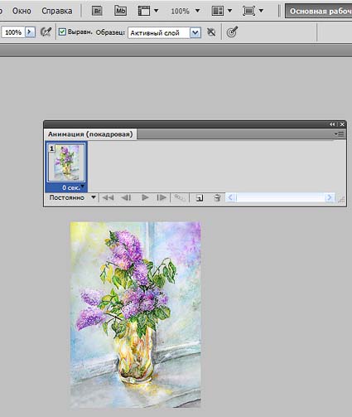Click the View Extras icon

pos(144,11)
